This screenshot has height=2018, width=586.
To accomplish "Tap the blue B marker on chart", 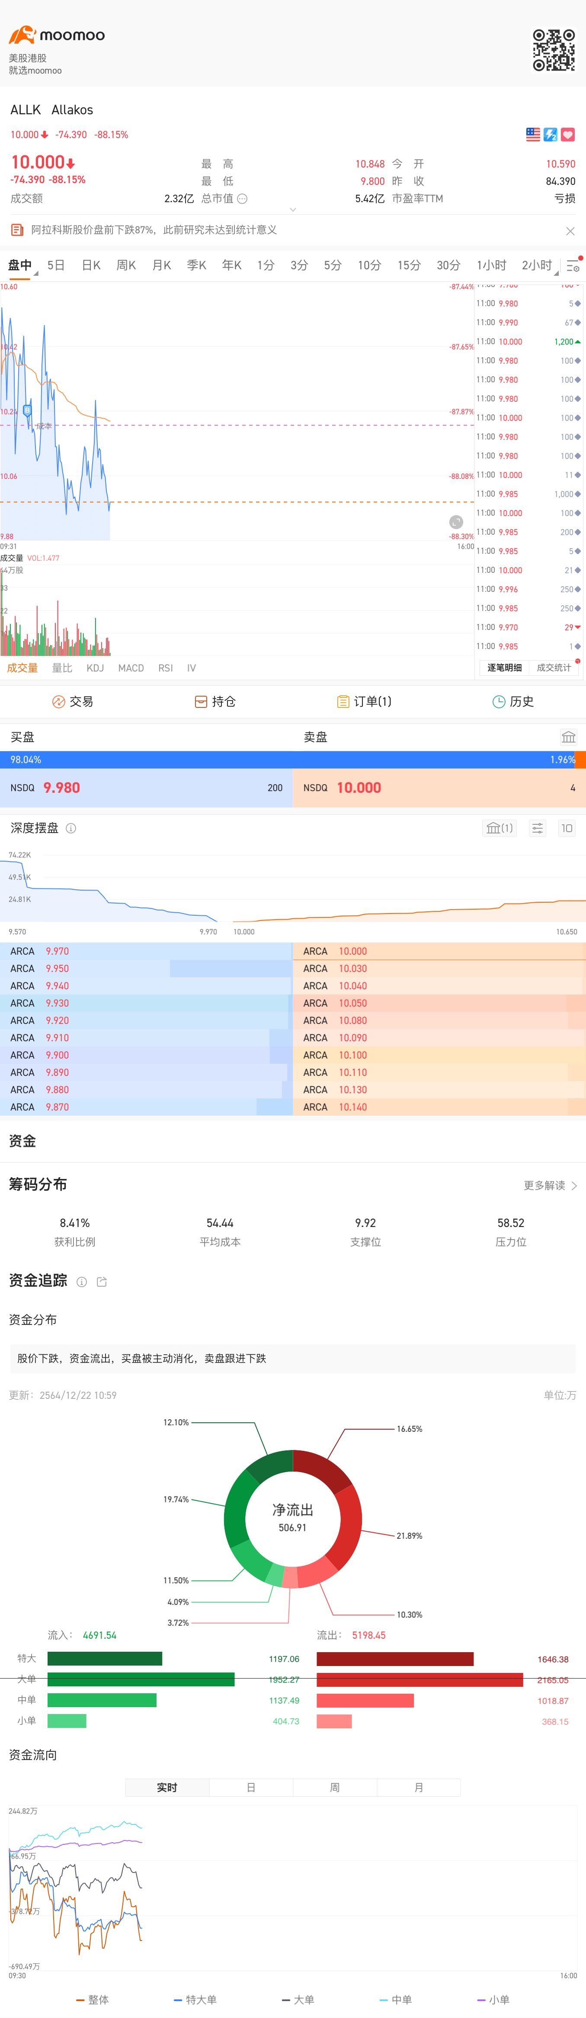I will coord(27,410).
